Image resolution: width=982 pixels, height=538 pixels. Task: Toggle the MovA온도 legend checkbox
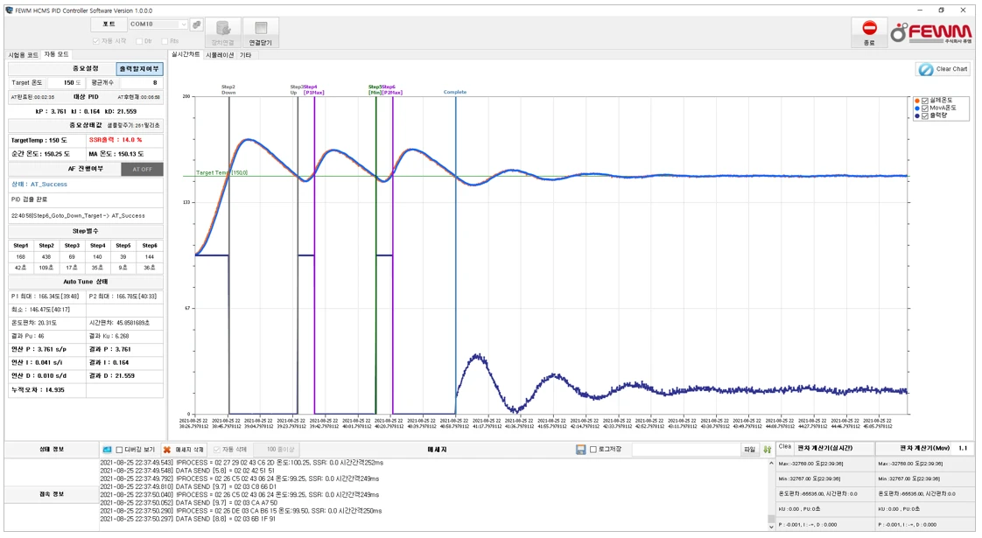[x=924, y=108]
